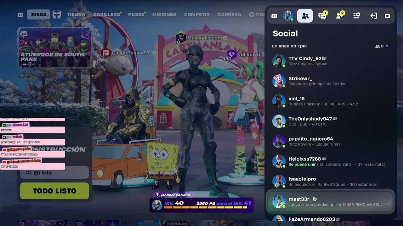The image size is (403, 226).
Task: Click the 'invitame' chat message
Action: click(33, 130)
